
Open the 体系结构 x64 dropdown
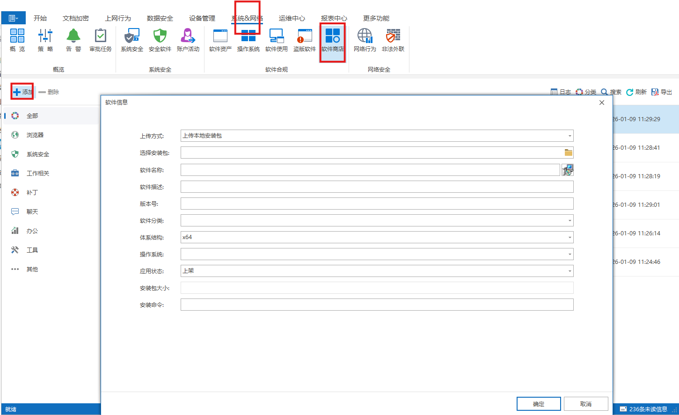pos(569,238)
